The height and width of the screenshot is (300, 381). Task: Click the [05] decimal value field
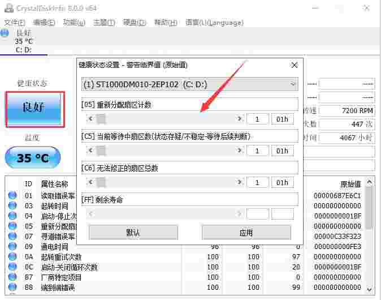[258, 119]
